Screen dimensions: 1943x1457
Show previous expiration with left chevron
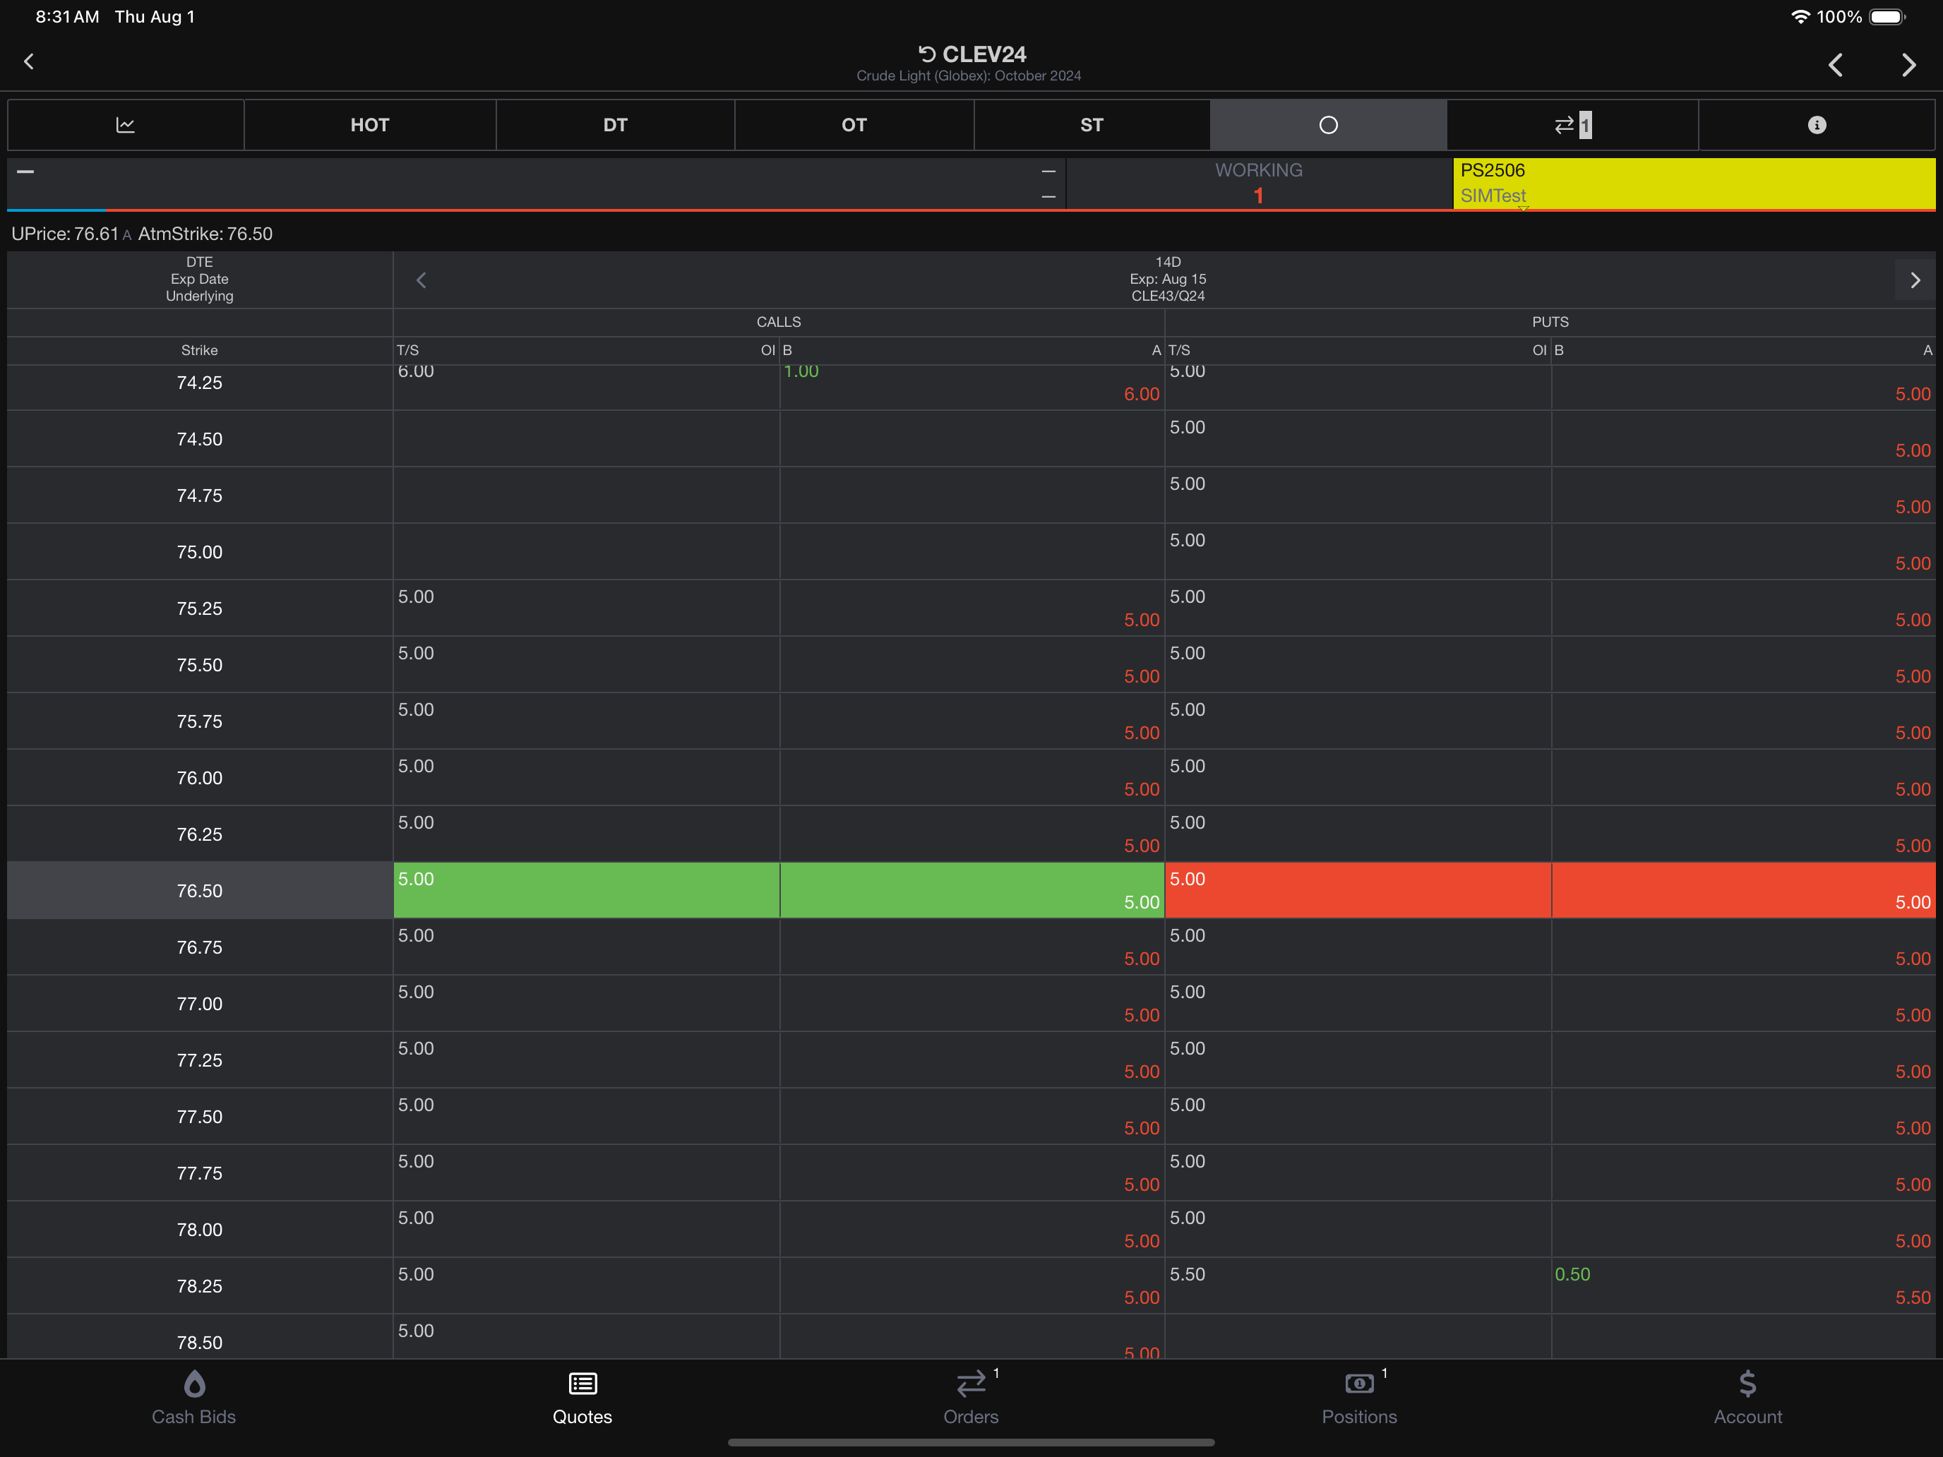[421, 280]
